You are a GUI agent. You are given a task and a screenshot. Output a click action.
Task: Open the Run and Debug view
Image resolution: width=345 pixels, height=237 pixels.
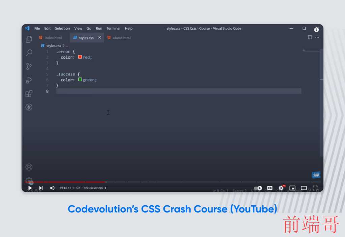coord(29,80)
